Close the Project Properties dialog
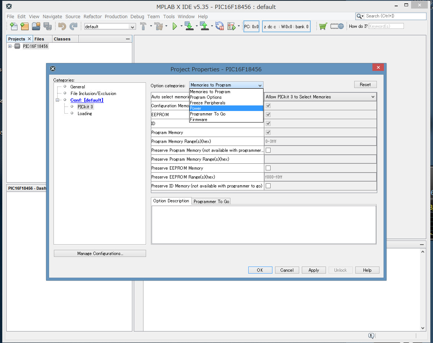433x343 pixels. [x=378, y=68]
